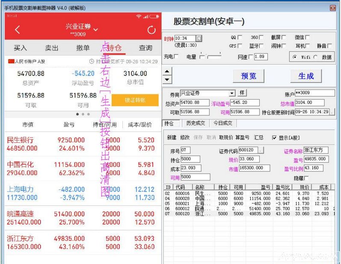
Task: Select table row 06 code 600012
Action: pyautogui.click(x=249, y=208)
